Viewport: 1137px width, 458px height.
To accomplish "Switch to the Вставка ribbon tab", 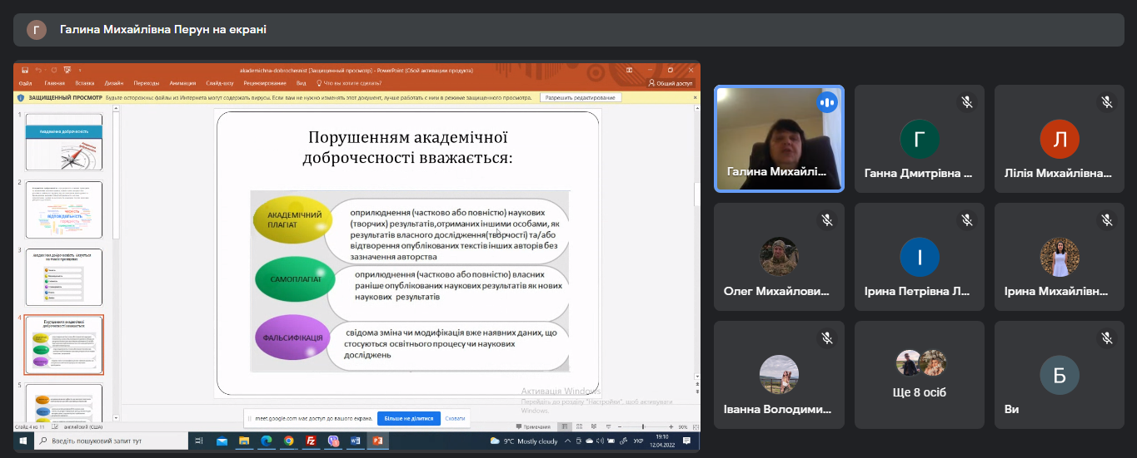I will [x=84, y=83].
